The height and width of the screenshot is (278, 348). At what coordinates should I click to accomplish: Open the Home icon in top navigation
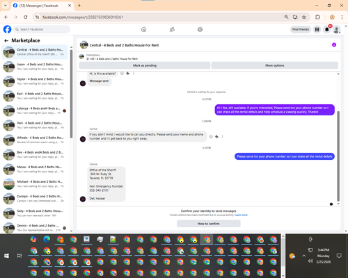tap(144, 29)
